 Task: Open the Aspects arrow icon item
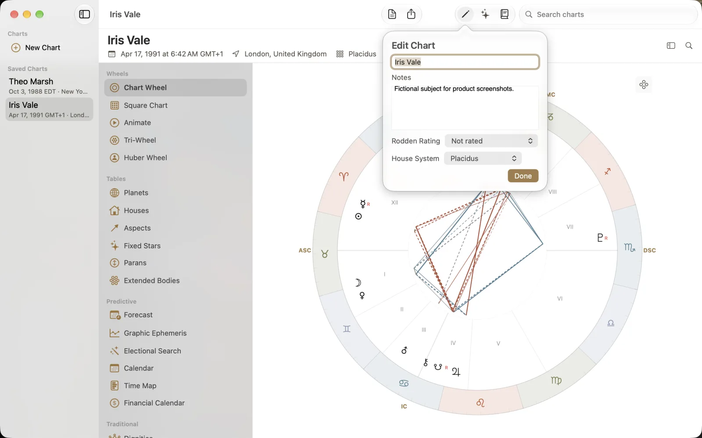click(x=115, y=228)
